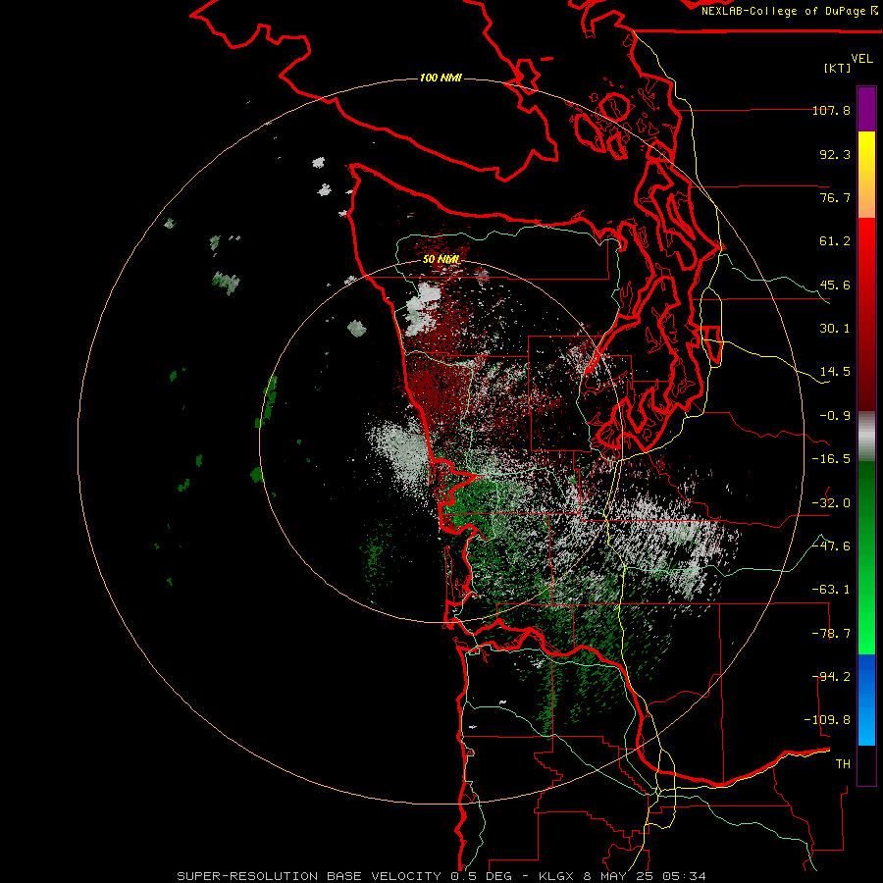Select the -16.5 legend value
Image resolution: width=883 pixels, height=883 pixels.
click(831, 459)
